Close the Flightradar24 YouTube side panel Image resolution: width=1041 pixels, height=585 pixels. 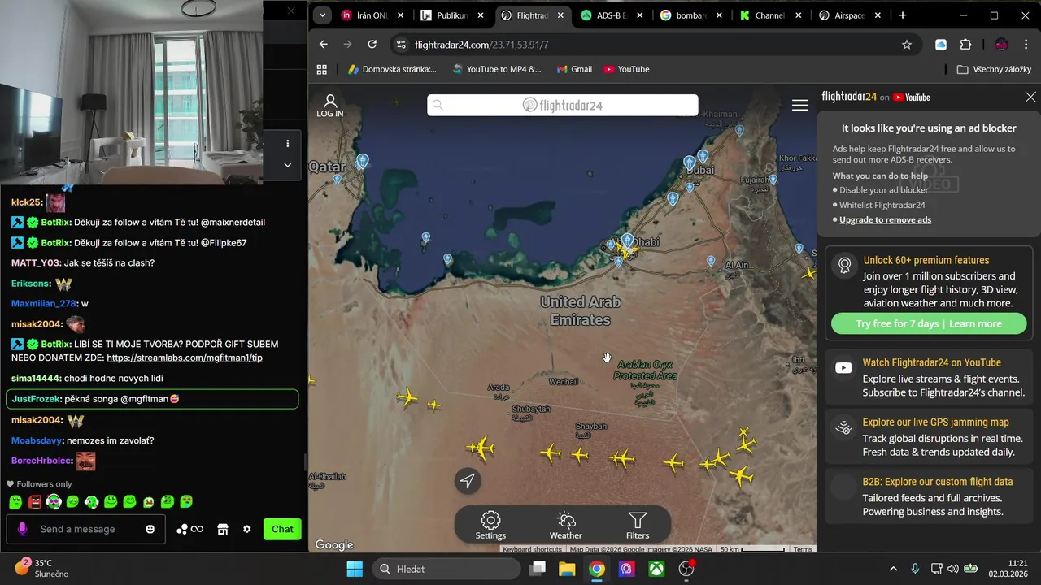click(x=1030, y=97)
